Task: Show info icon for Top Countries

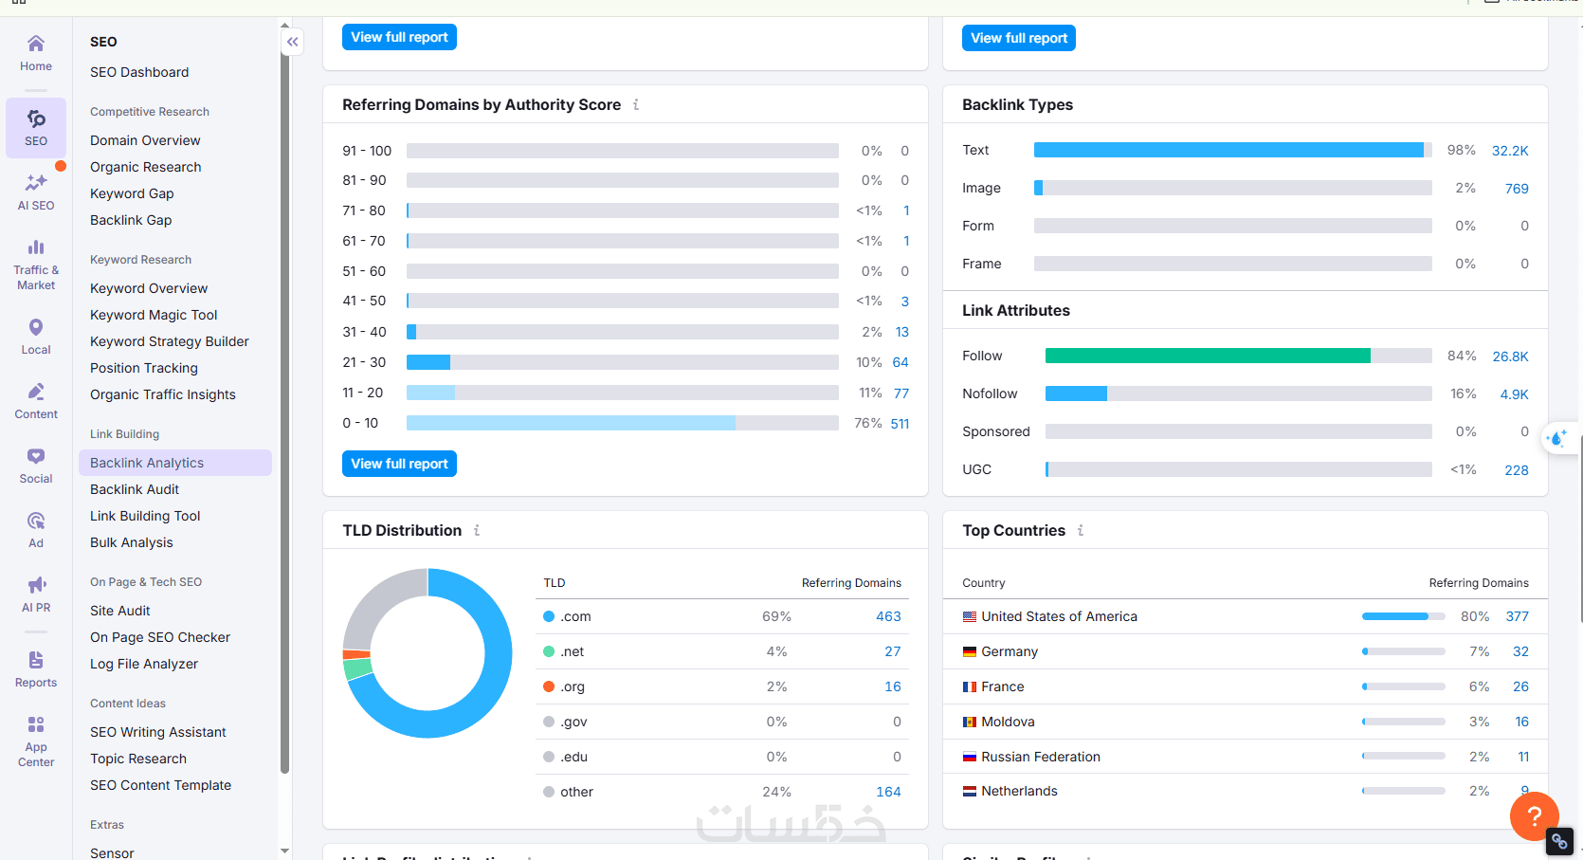Action: click(1081, 530)
